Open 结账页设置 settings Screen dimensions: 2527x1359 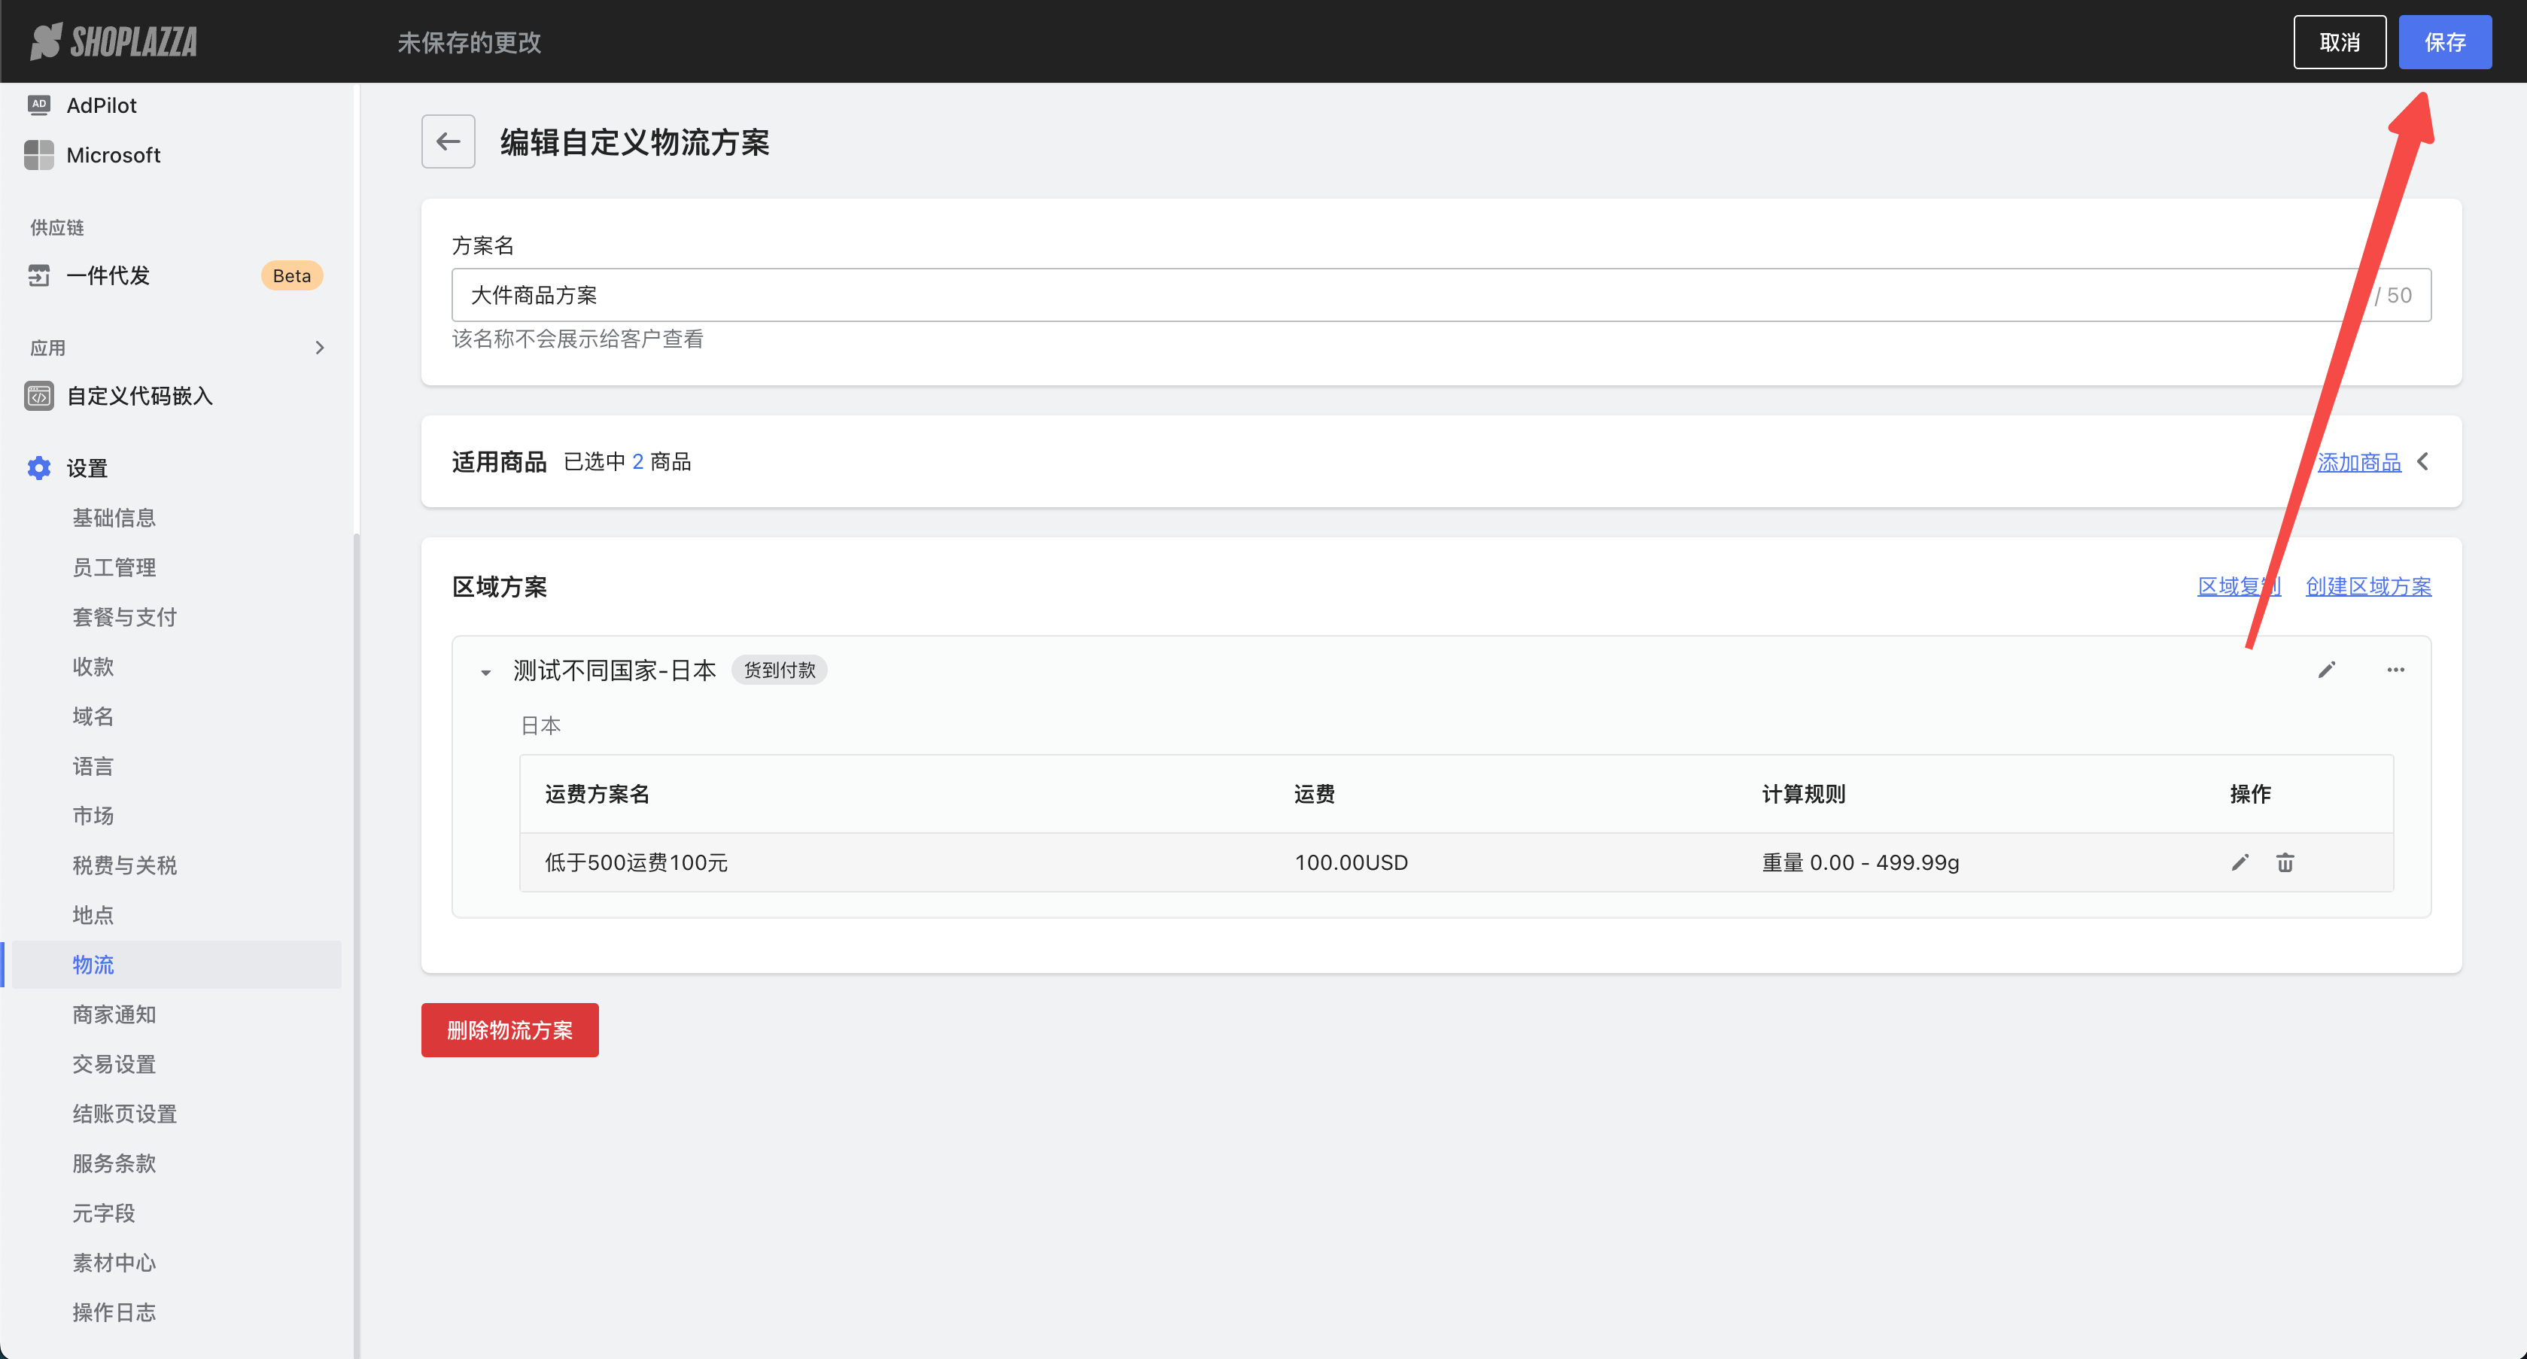[123, 1114]
